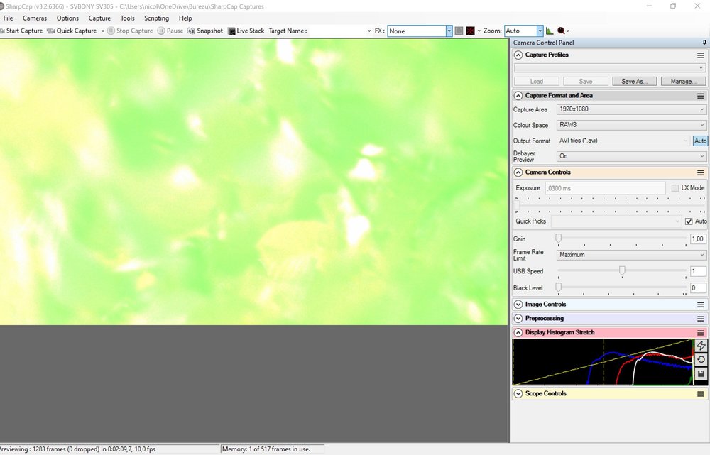Click the Black Level value field
The width and height of the screenshot is (710, 455).
tap(698, 288)
